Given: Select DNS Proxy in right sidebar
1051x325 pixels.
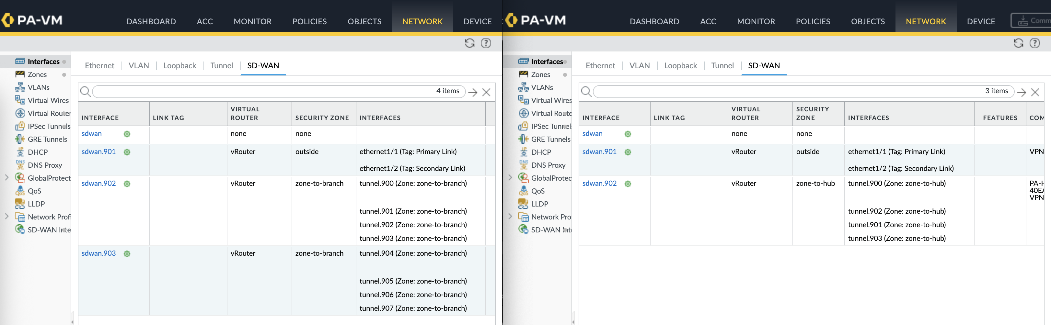Looking at the screenshot, I should 548,165.
